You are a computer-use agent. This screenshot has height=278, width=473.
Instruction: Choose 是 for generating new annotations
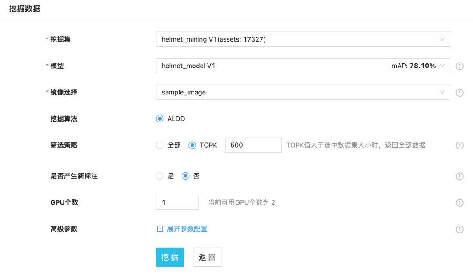click(x=160, y=176)
